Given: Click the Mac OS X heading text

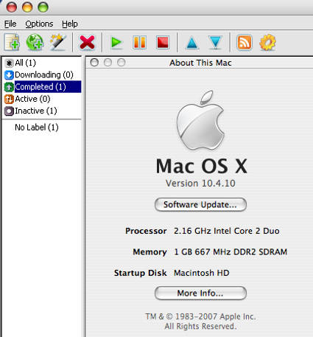Looking at the screenshot, I should pyautogui.click(x=201, y=167).
